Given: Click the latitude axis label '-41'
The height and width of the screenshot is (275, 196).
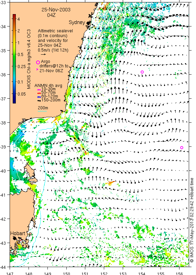Looking at the screenshot, I should 3,195.
